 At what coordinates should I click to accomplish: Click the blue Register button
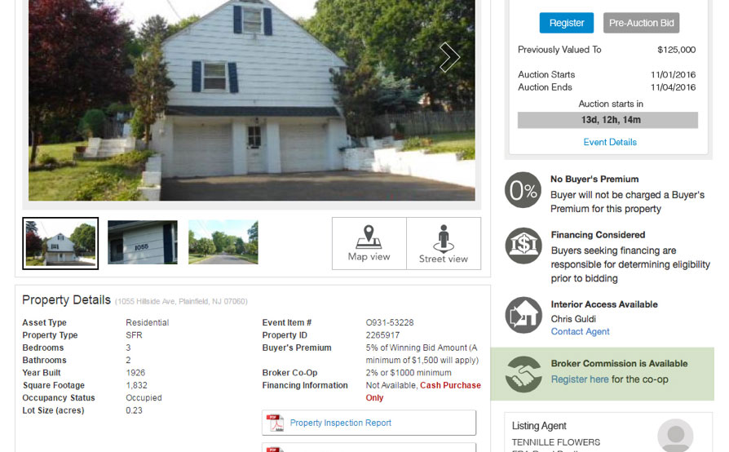click(x=566, y=23)
